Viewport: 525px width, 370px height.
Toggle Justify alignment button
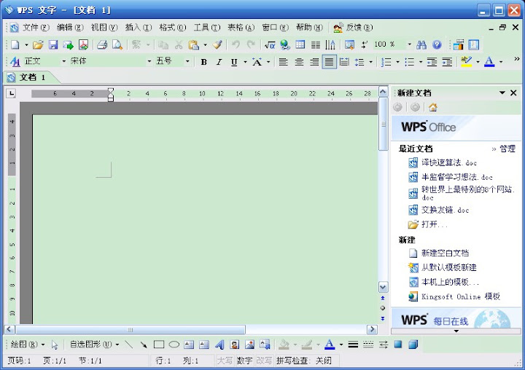coord(330,62)
